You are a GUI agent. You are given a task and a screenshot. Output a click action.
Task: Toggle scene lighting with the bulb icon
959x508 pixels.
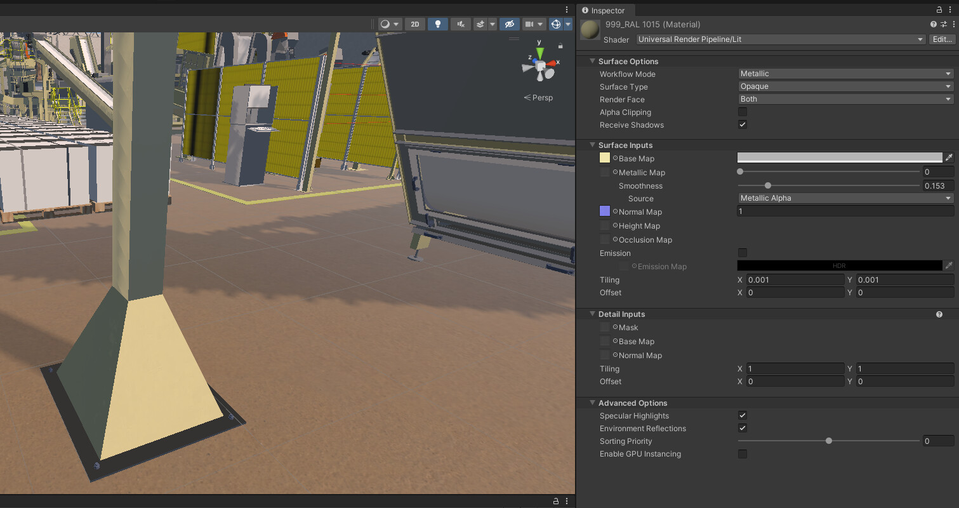437,24
